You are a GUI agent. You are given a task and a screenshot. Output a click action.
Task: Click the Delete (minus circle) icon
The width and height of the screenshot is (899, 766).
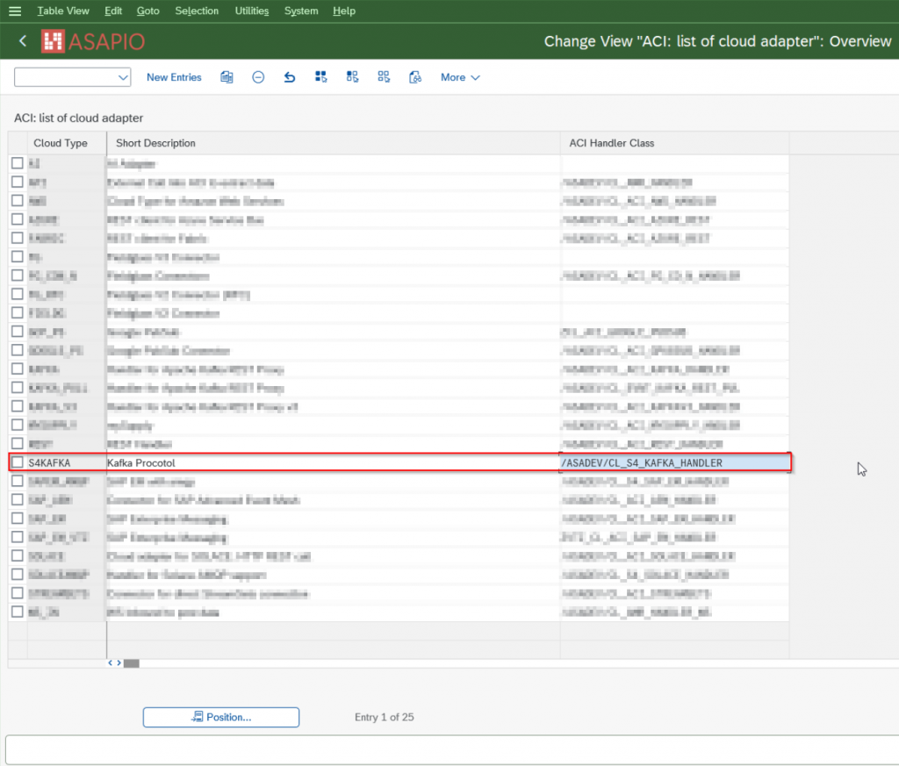(x=258, y=77)
